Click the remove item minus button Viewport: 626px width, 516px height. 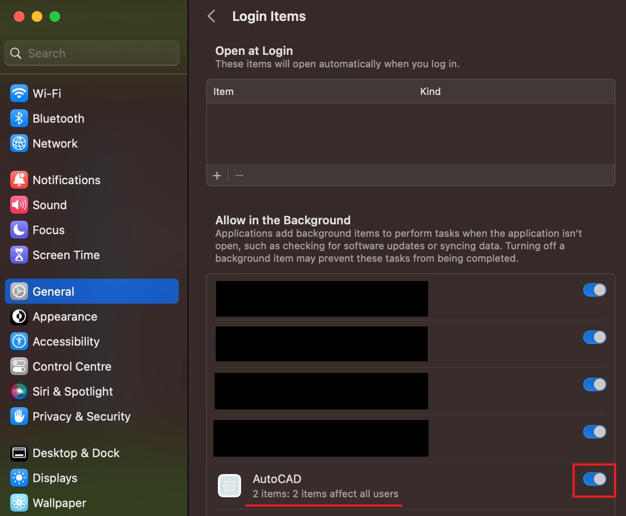[x=239, y=175]
